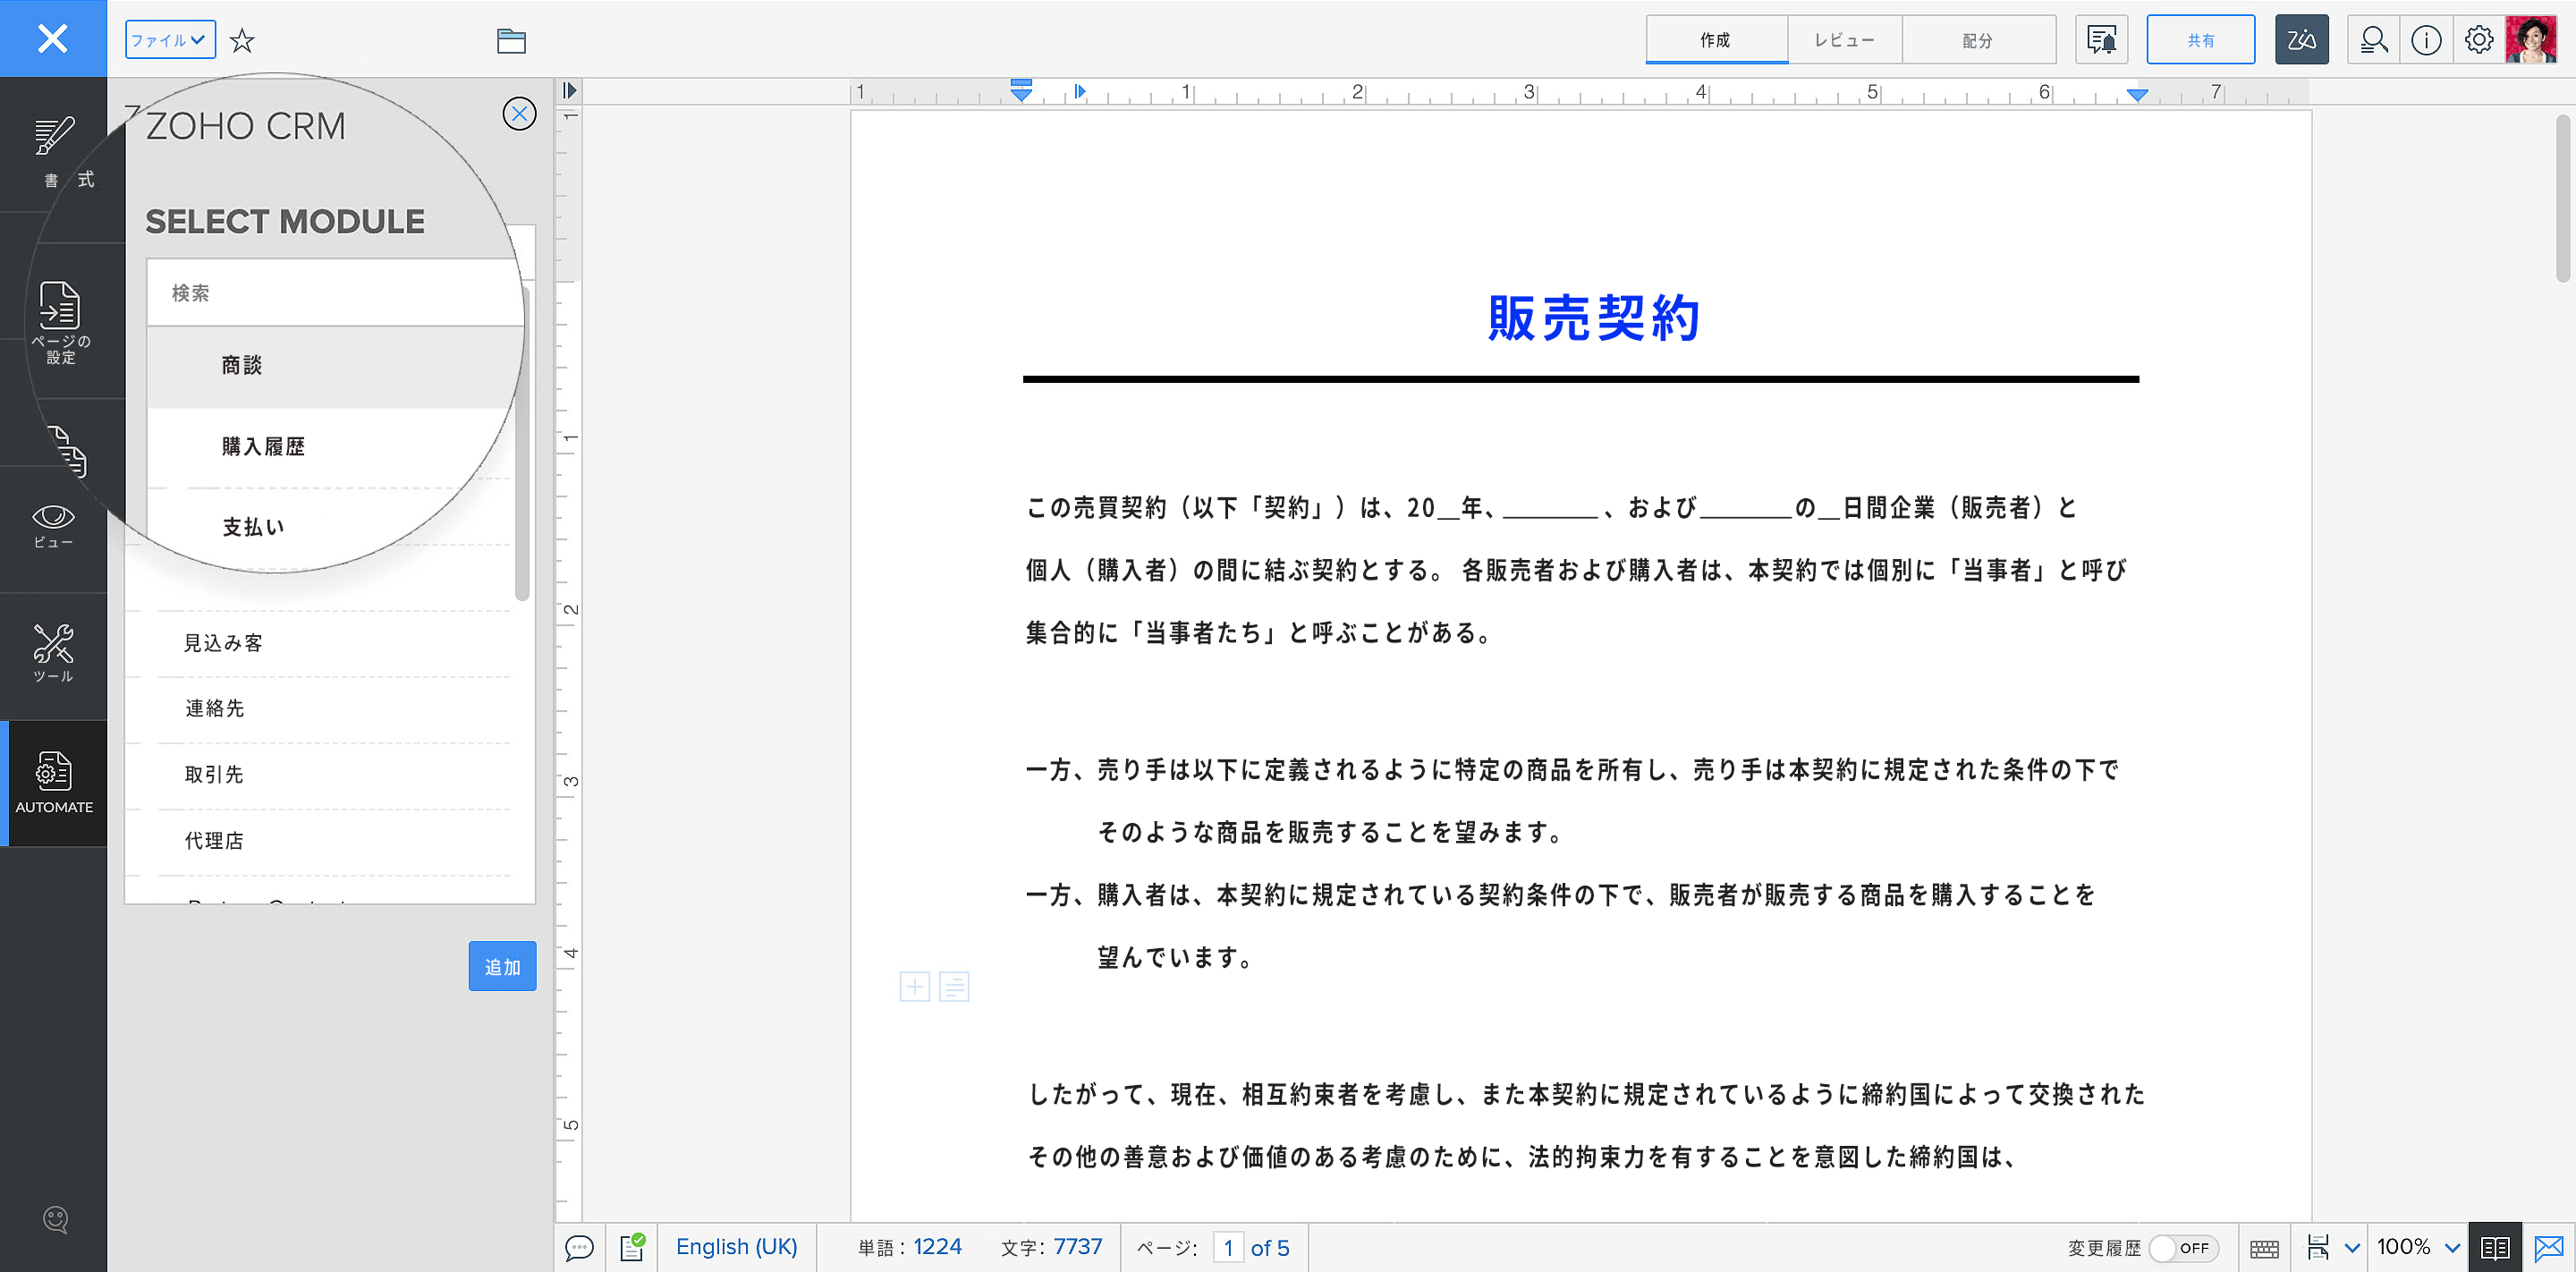Screen dimensions: 2576x1272
Task: Open the settings gear icon
Action: [2479, 40]
